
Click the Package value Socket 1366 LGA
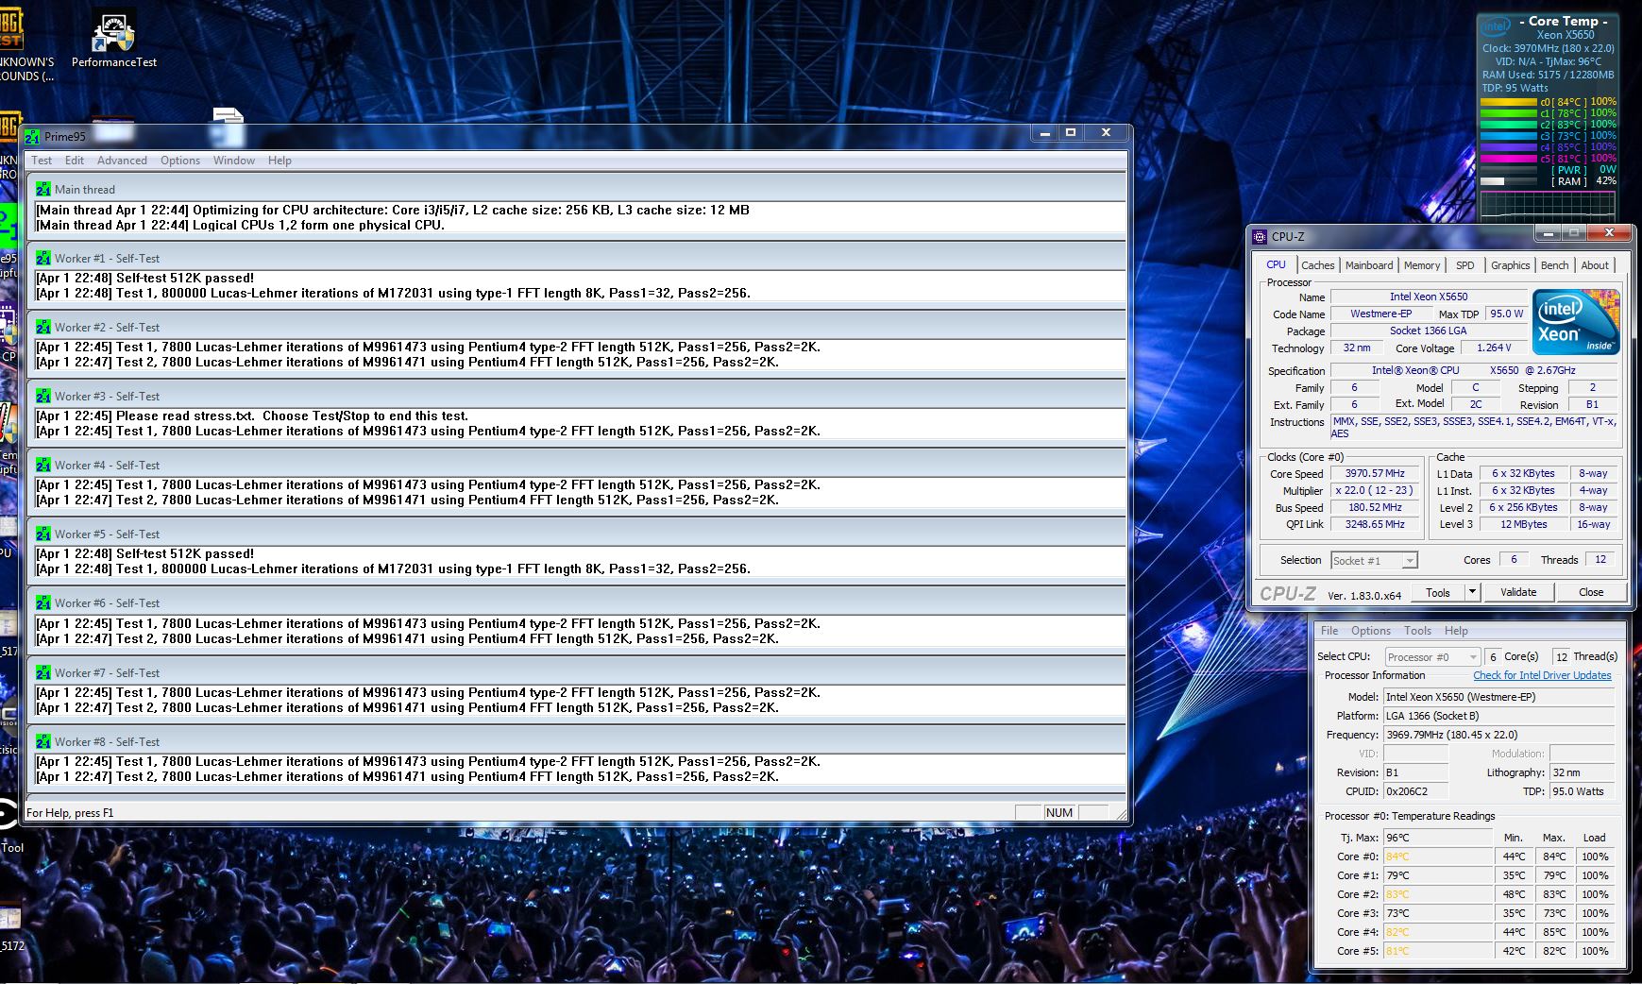1428,331
